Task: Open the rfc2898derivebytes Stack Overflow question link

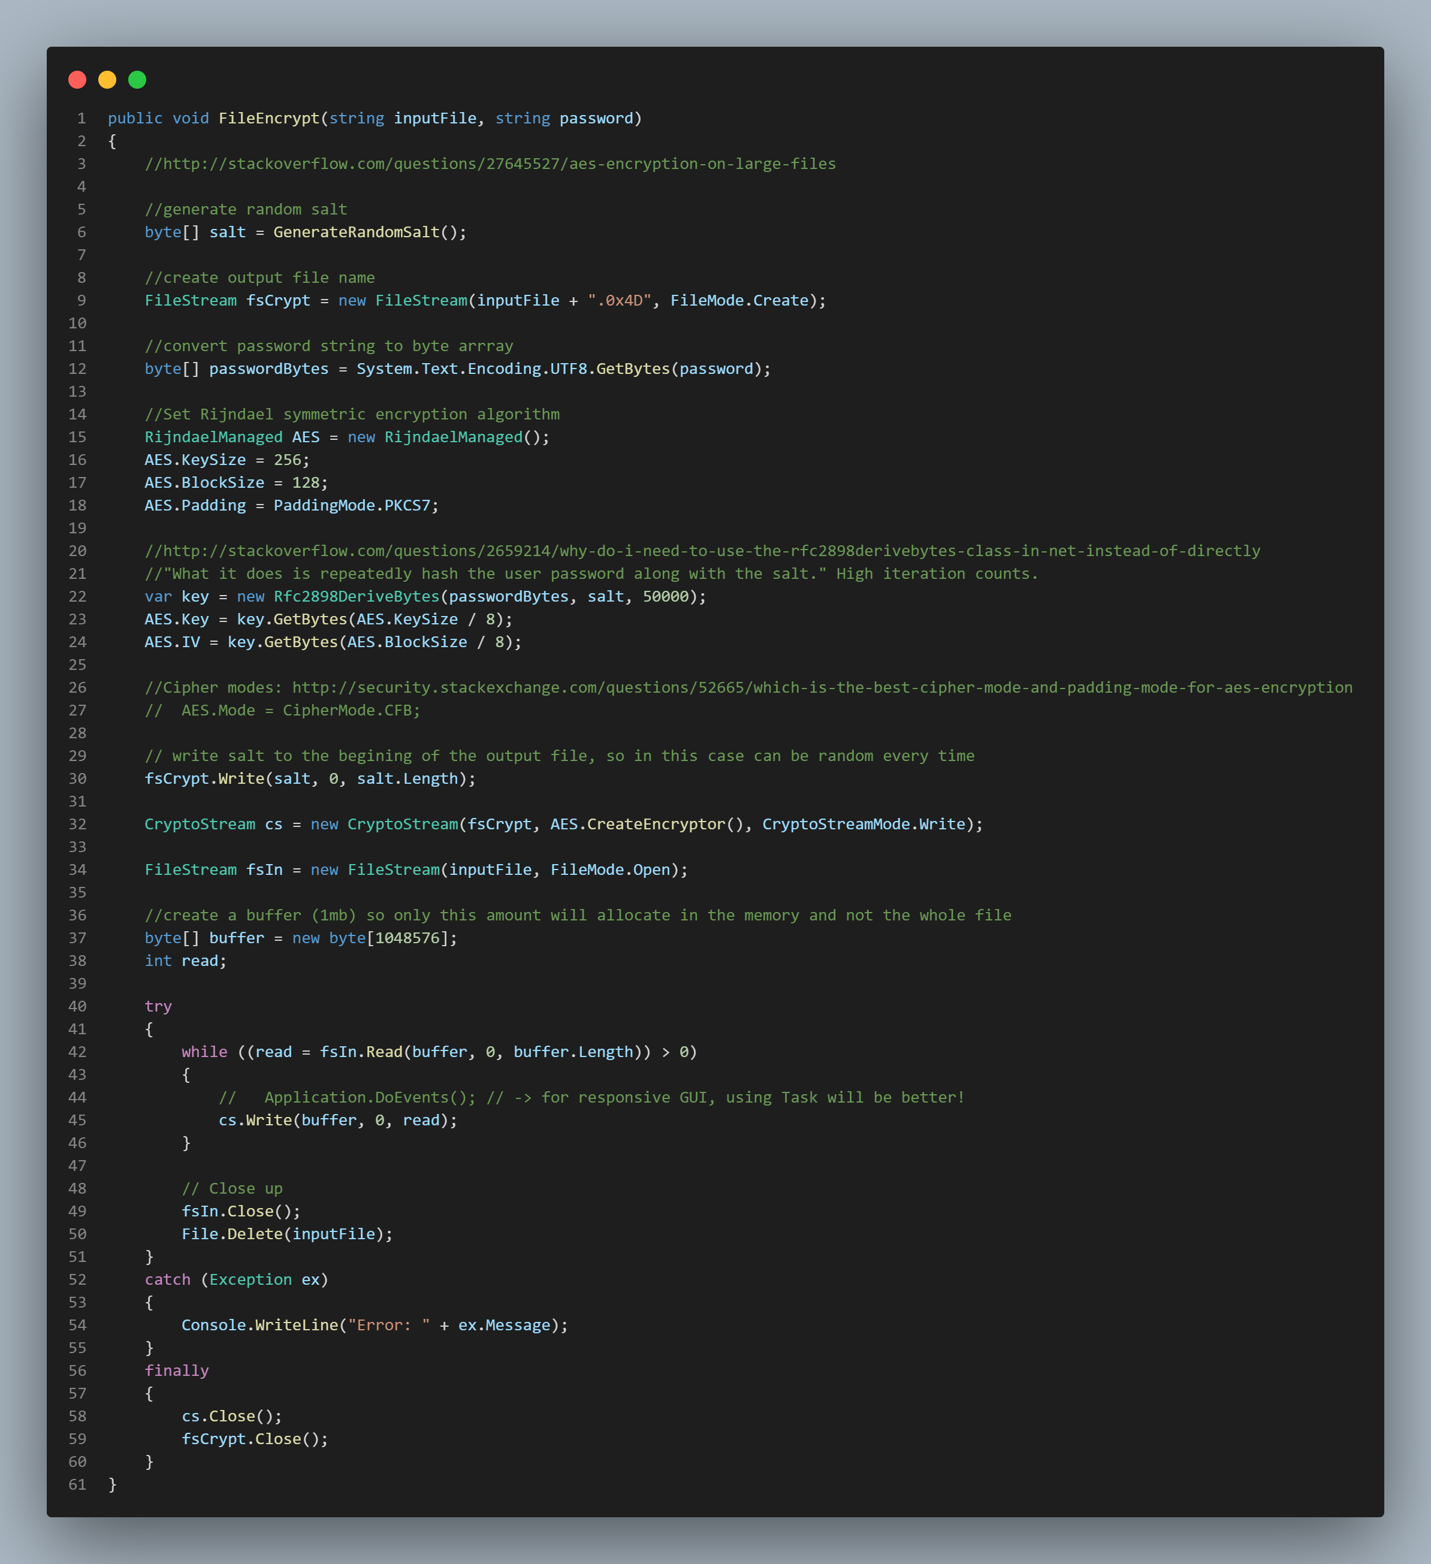Action: coord(702,551)
